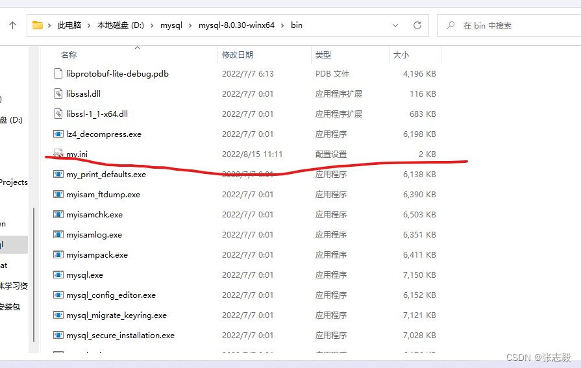Select file name mysql_config_editor.exe

point(111,295)
